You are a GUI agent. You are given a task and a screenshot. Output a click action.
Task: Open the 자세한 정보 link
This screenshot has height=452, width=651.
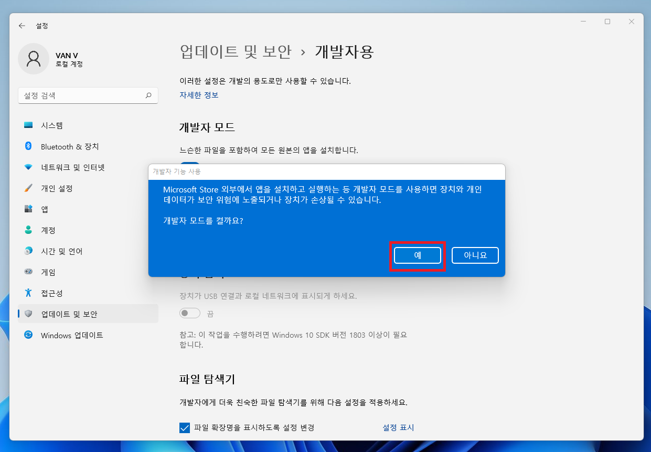(x=199, y=95)
